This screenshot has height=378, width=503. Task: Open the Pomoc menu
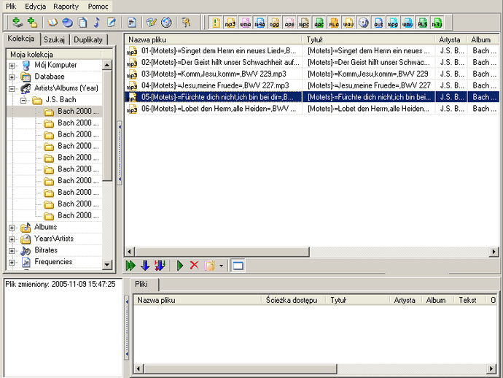[98, 6]
